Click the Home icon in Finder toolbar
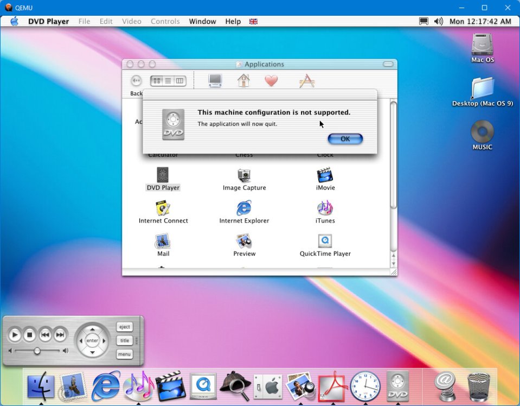This screenshot has height=406, width=520. 243,81
